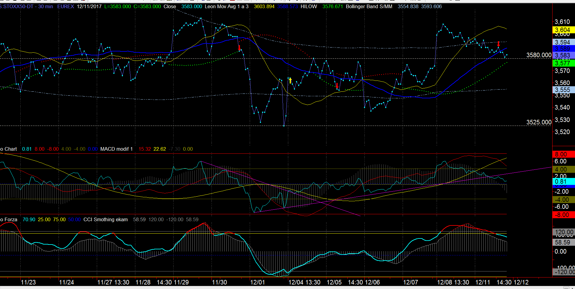Click the -120.00 tag on CCI axis
575x289 pixels.
(x=563, y=272)
